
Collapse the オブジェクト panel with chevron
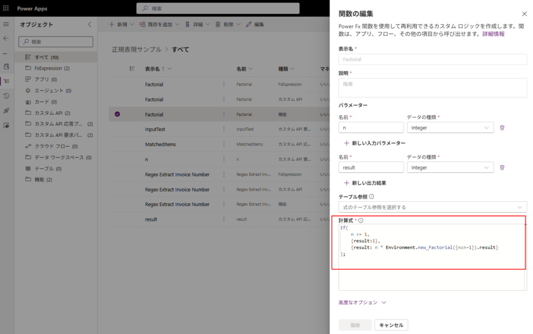pyautogui.click(x=90, y=24)
